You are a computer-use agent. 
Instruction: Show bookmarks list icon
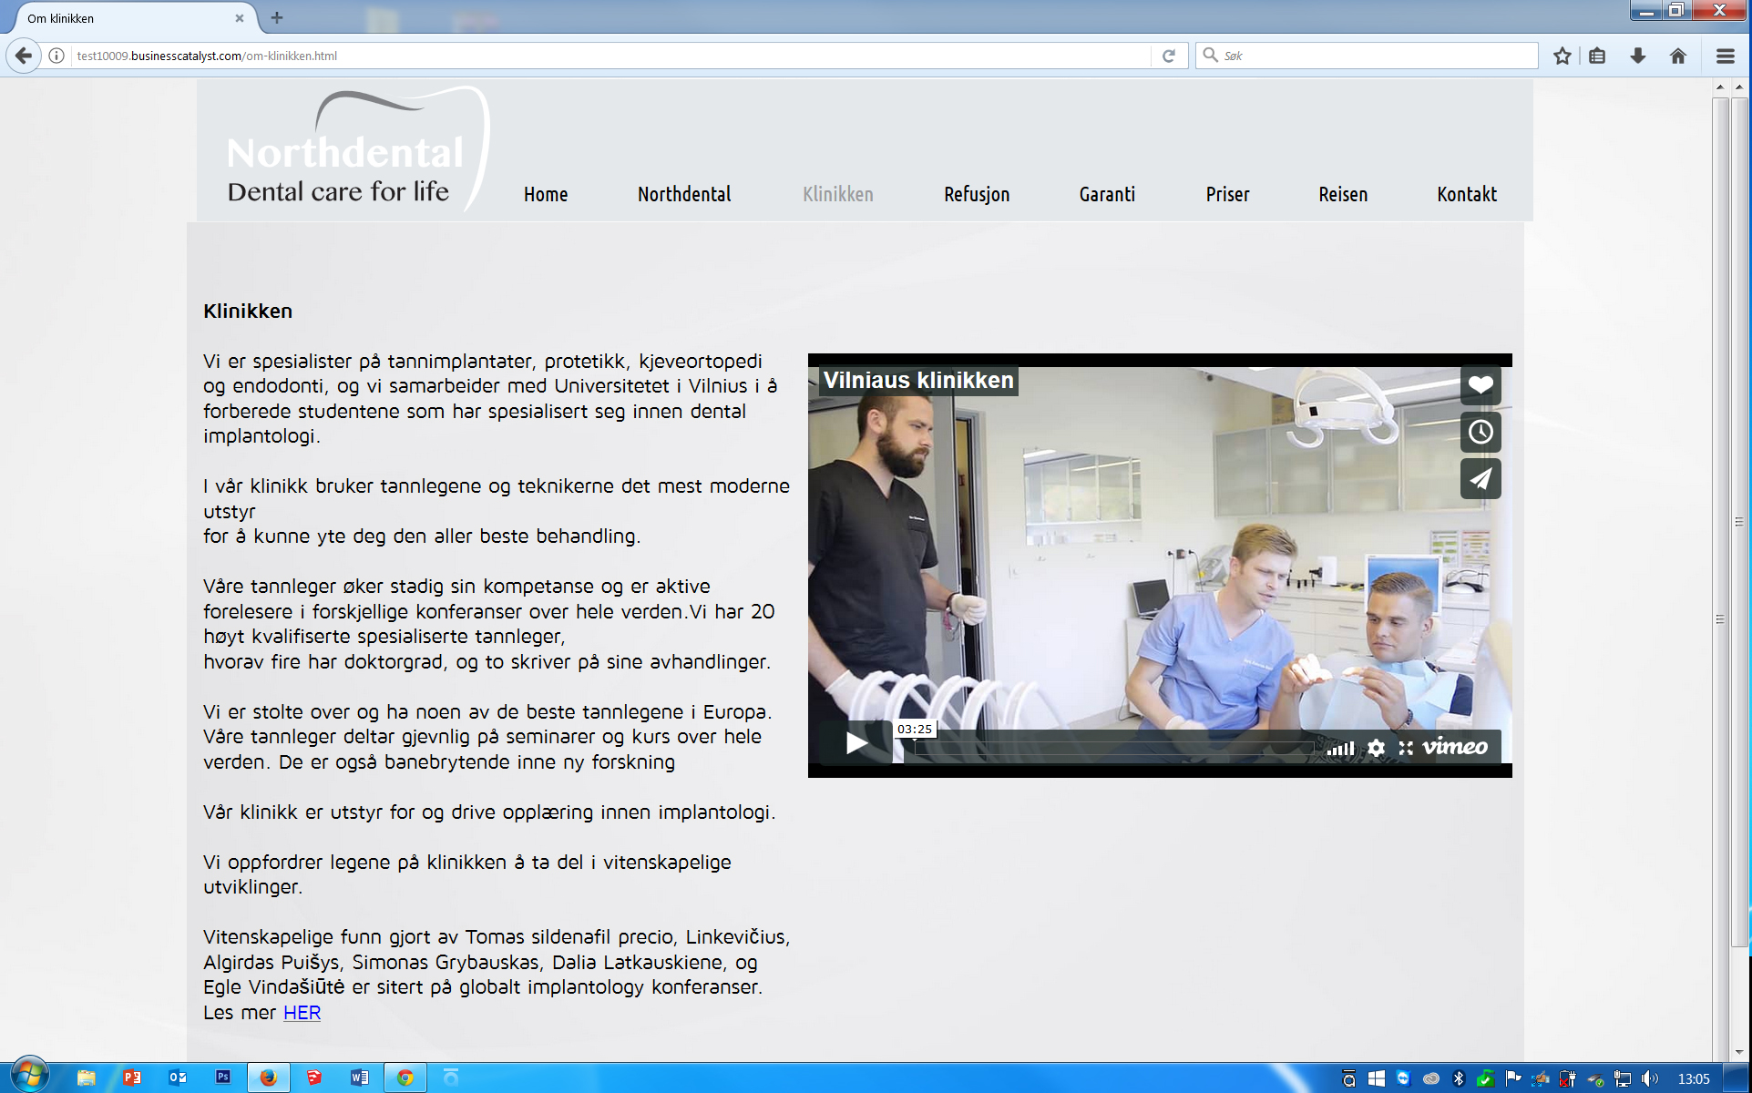coord(1597,56)
